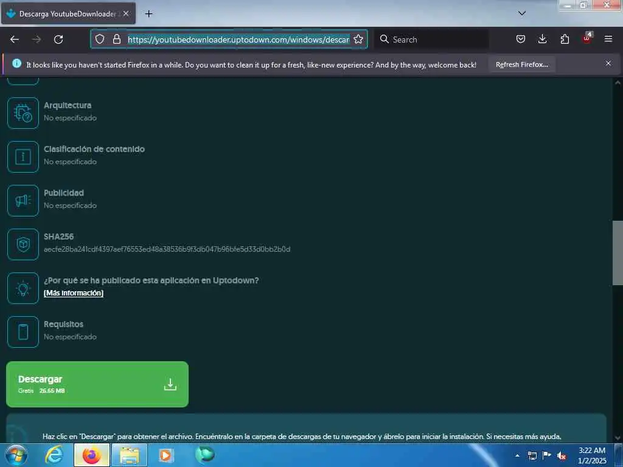Click the taskbar clock showing 3:22 AM
The image size is (623, 467).
(x=592, y=455)
